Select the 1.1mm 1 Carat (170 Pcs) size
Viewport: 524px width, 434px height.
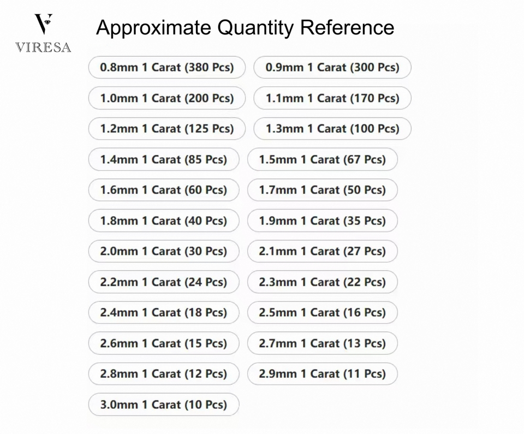(x=332, y=98)
